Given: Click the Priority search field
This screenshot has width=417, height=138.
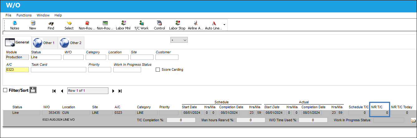Looking at the screenshot, I should coord(100,70).
